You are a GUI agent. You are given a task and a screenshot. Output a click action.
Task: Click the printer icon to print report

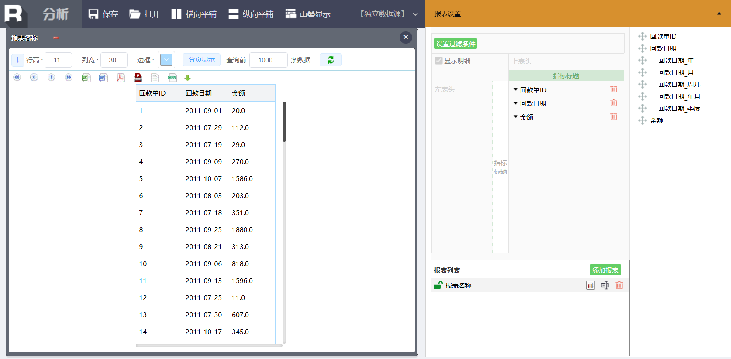[138, 78]
